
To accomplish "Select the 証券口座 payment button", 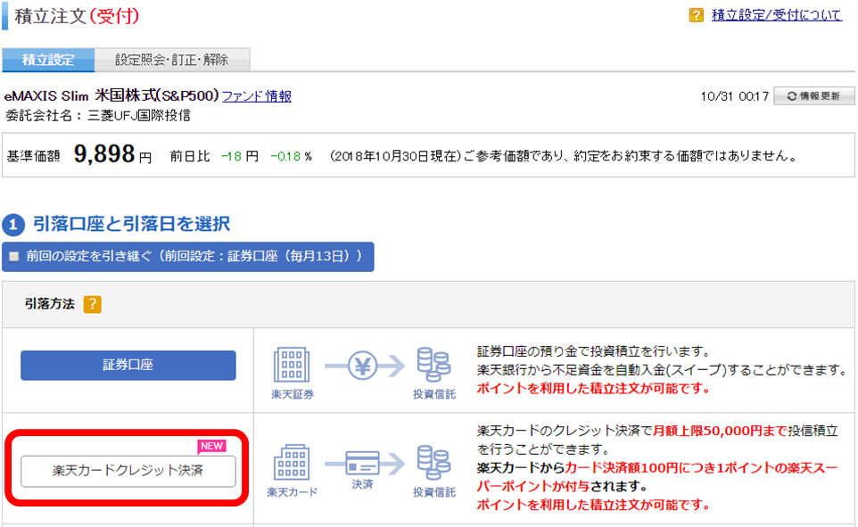I will tap(128, 365).
